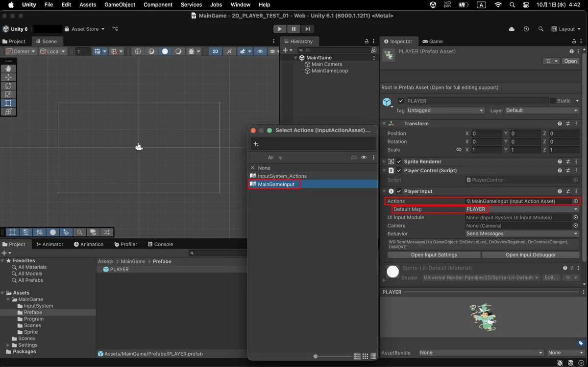Select the Rect tool in Scene
Image resolution: width=588 pixels, height=367 pixels.
coord(8,103)
